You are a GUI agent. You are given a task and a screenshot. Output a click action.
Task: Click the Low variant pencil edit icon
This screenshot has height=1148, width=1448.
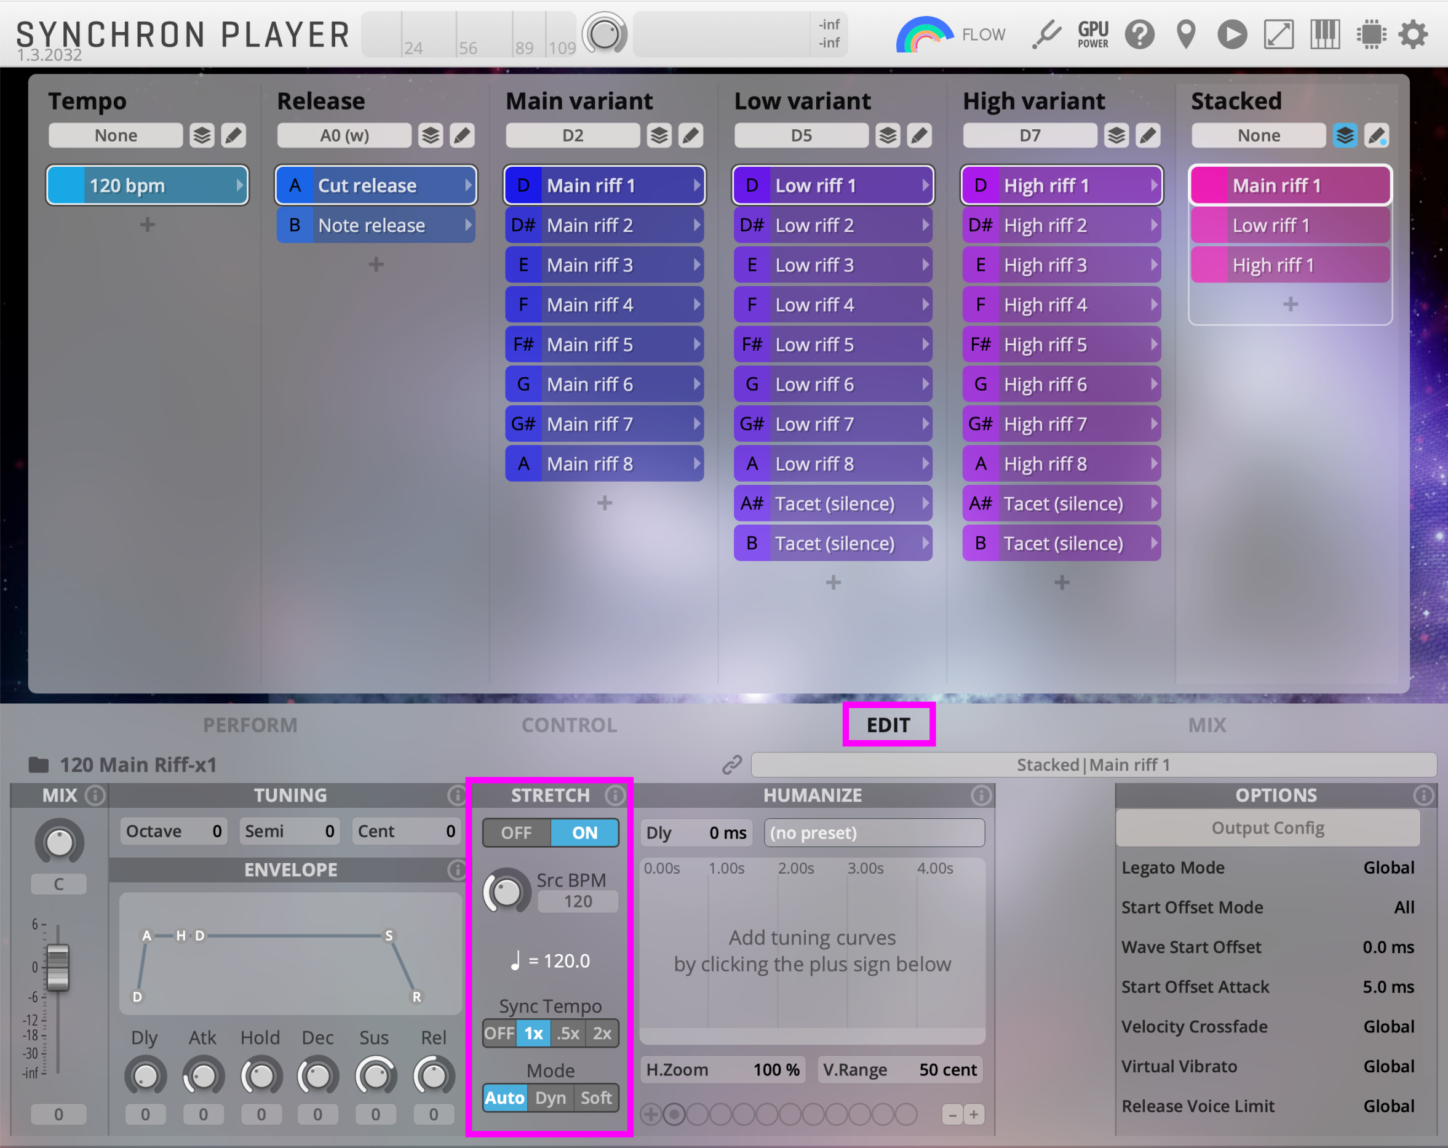coord(920,136)
